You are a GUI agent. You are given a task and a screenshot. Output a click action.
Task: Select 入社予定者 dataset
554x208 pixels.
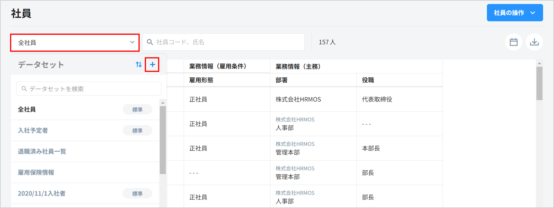tap(33, 130)
